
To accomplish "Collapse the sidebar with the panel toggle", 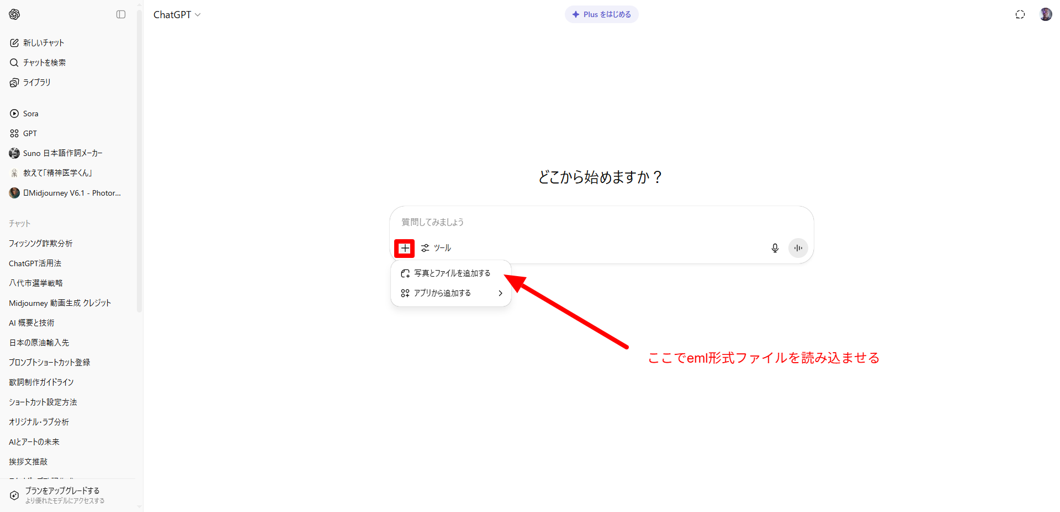I will coord(121,14).
